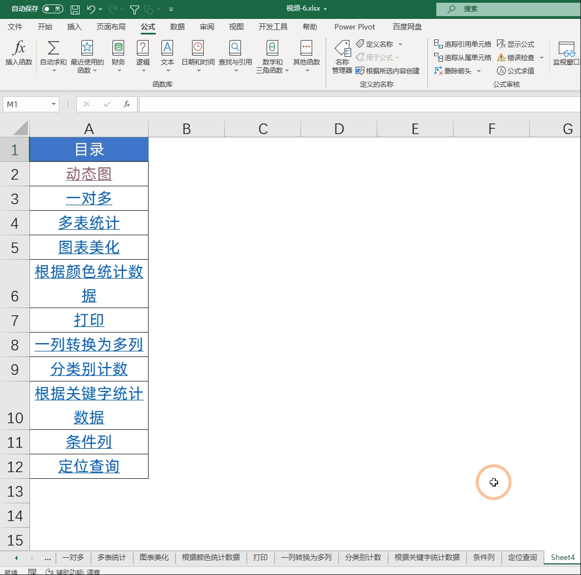Screen dimensions: 581x575
Task: Click the 插入函数 (Insert Function) icon
Action: [x=19, y=49]
